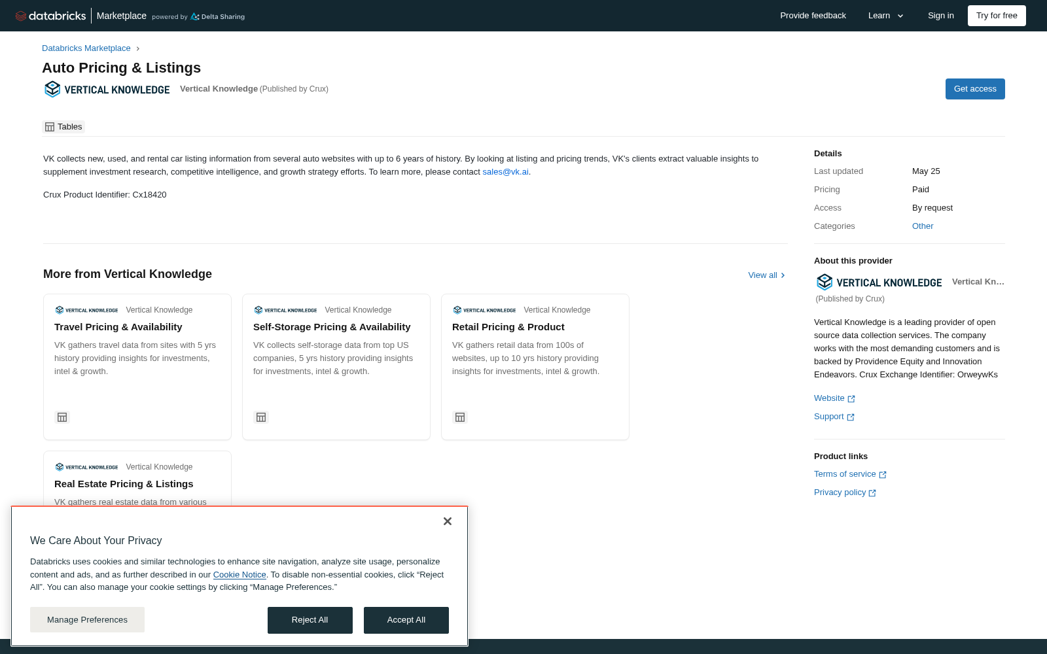Expand the Learn dropdown menu
The height and width of the screenshot is (654, 1047).
886,16
